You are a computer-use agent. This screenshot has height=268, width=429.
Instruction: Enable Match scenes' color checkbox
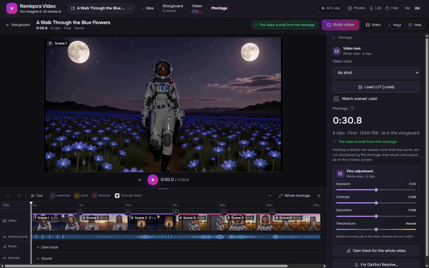[336, 99]
